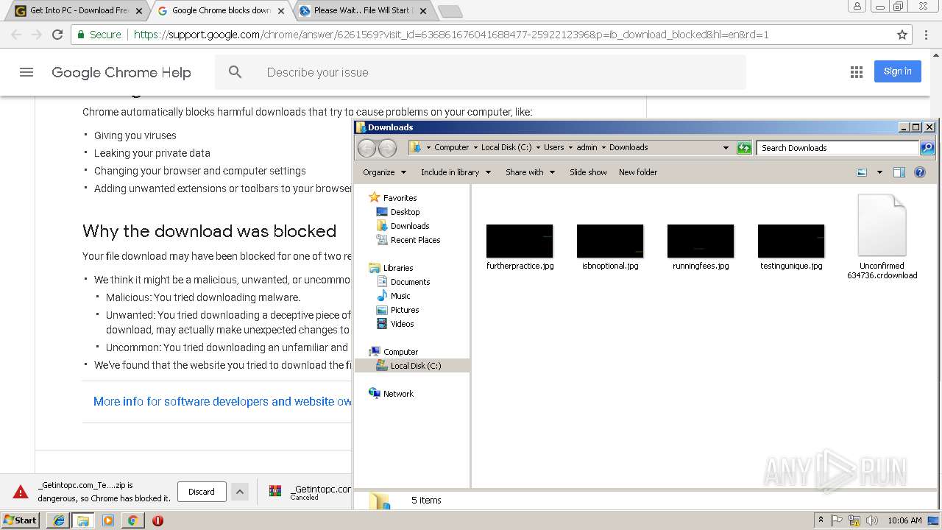Select the furtherpractice.jpg thumbnail
This screenshot has width=942, height=530.
pos(520,241)
